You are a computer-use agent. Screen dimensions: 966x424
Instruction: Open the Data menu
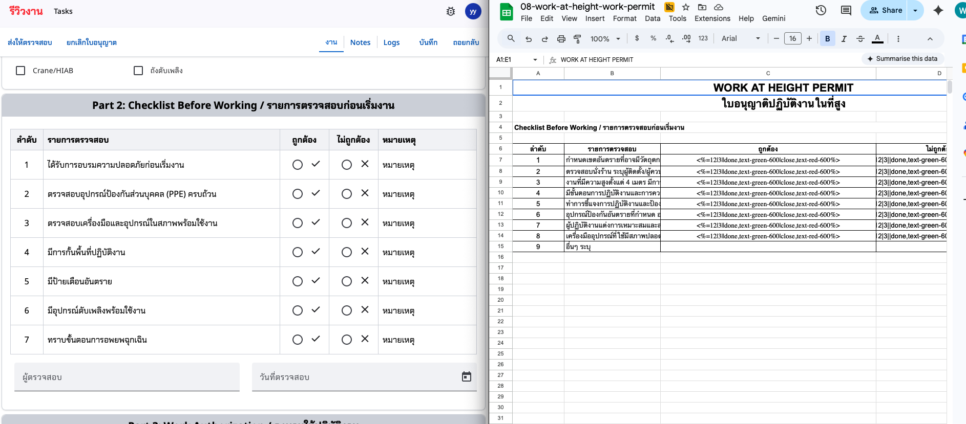pyautogui.click(x=653, y=18)
